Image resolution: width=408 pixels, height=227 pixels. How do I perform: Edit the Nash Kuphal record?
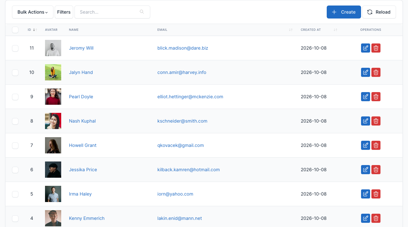click(x=366, y=121)
